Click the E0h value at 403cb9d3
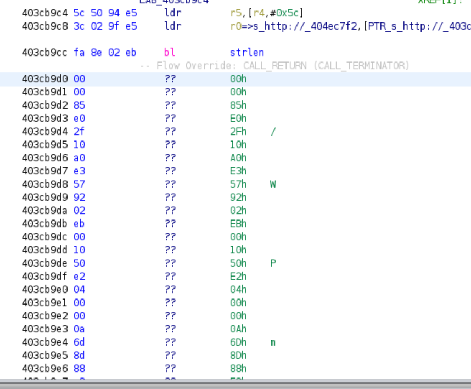This screenshot has height=389, width=471. [x=238, y=119]
